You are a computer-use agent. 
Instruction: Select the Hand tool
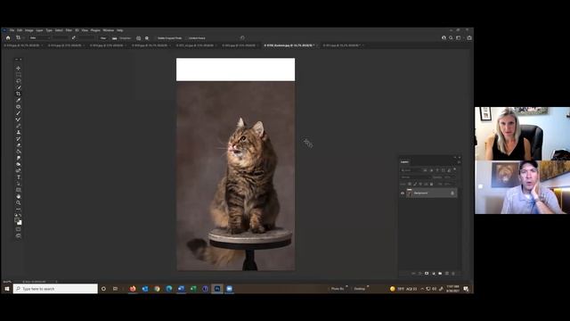(18, 196)
